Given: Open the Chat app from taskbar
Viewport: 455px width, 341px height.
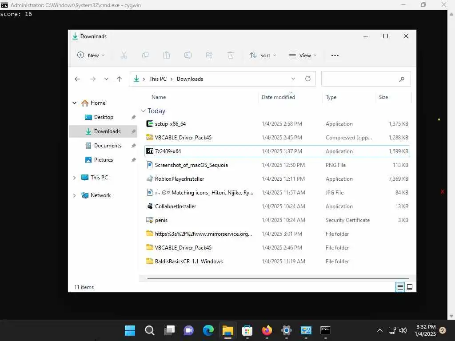Looking at the screenshot, I should pos(188,330).
